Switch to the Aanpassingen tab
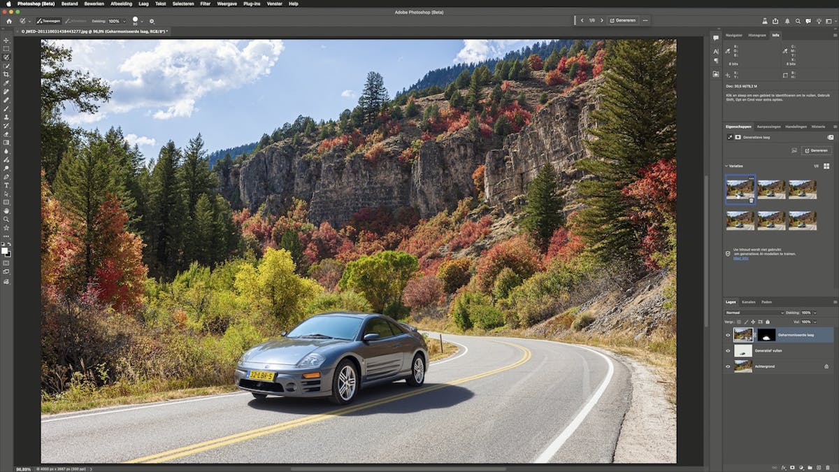 pos(769,127)
